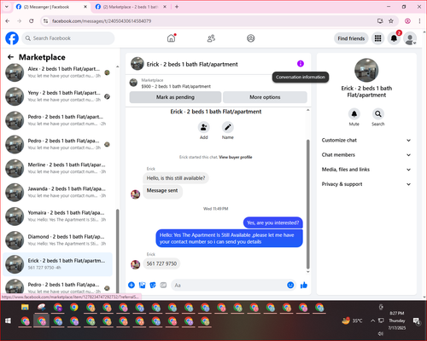The height and width of the screenshot is (341, 427).
Task: Open Merline conversation in list
Action: click(58, 168)
